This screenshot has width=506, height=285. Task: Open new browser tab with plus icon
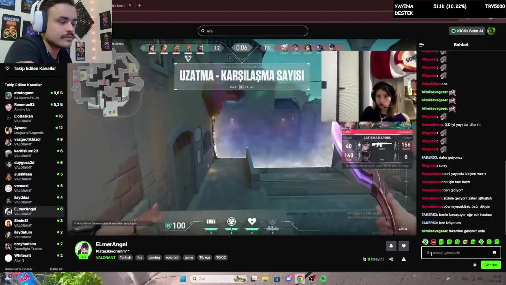140,5
